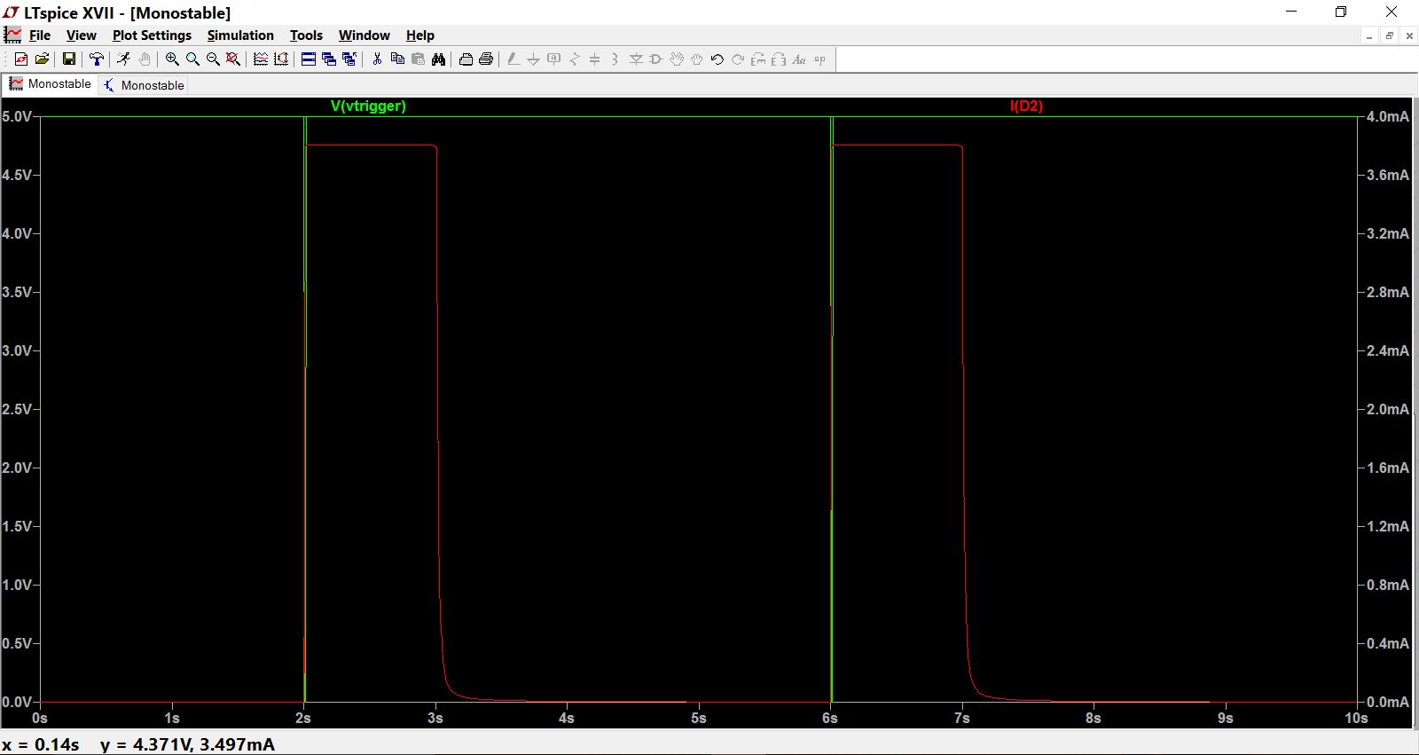Click the 2s time axis label
The image size is (1419, 755).
click(x=303, y=718)
